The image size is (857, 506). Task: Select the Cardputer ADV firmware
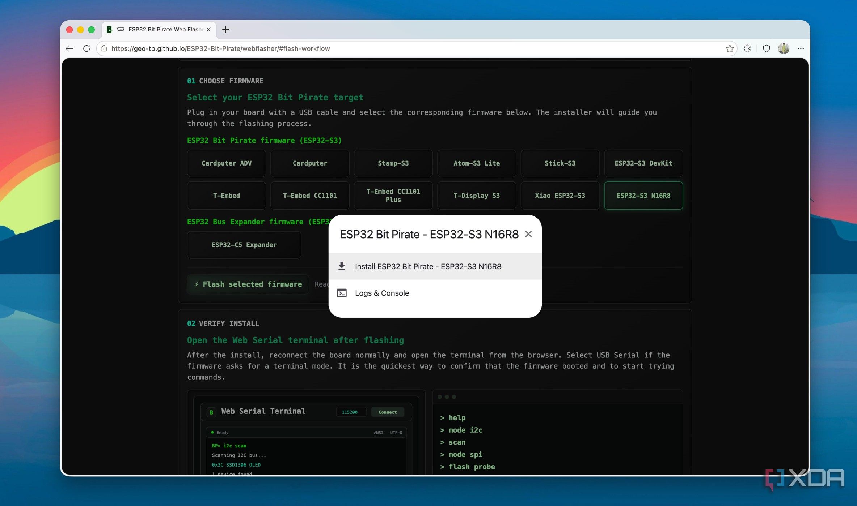coord(227,163)
